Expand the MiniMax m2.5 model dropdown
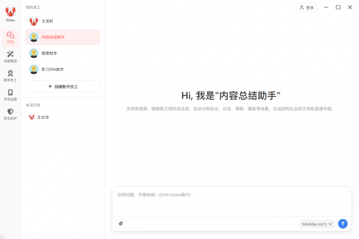Screen dimensions: 359x239 point(317,224)
